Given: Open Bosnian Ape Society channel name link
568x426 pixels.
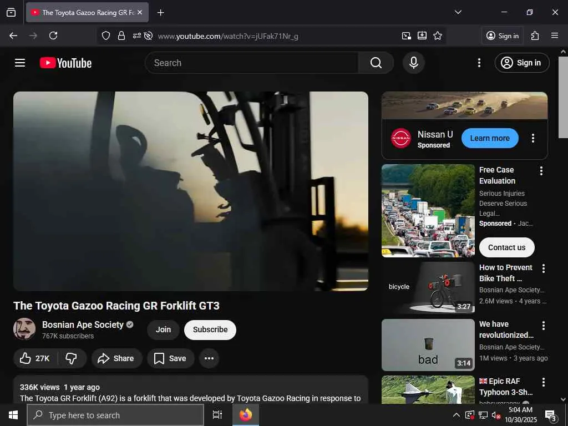Looking at the screenshot, I should pyautogui.click(x=83, y=324).
